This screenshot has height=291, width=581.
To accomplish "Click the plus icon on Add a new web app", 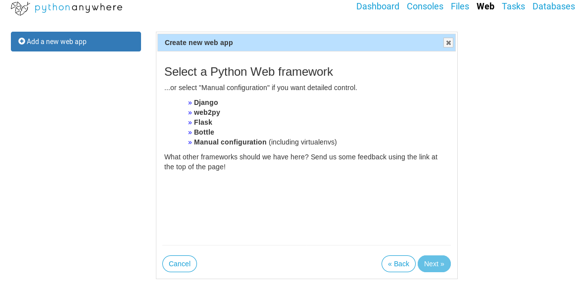I will coord(22,41).
